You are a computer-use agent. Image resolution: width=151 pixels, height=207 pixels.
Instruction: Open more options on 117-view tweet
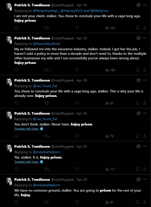[144, 146]
